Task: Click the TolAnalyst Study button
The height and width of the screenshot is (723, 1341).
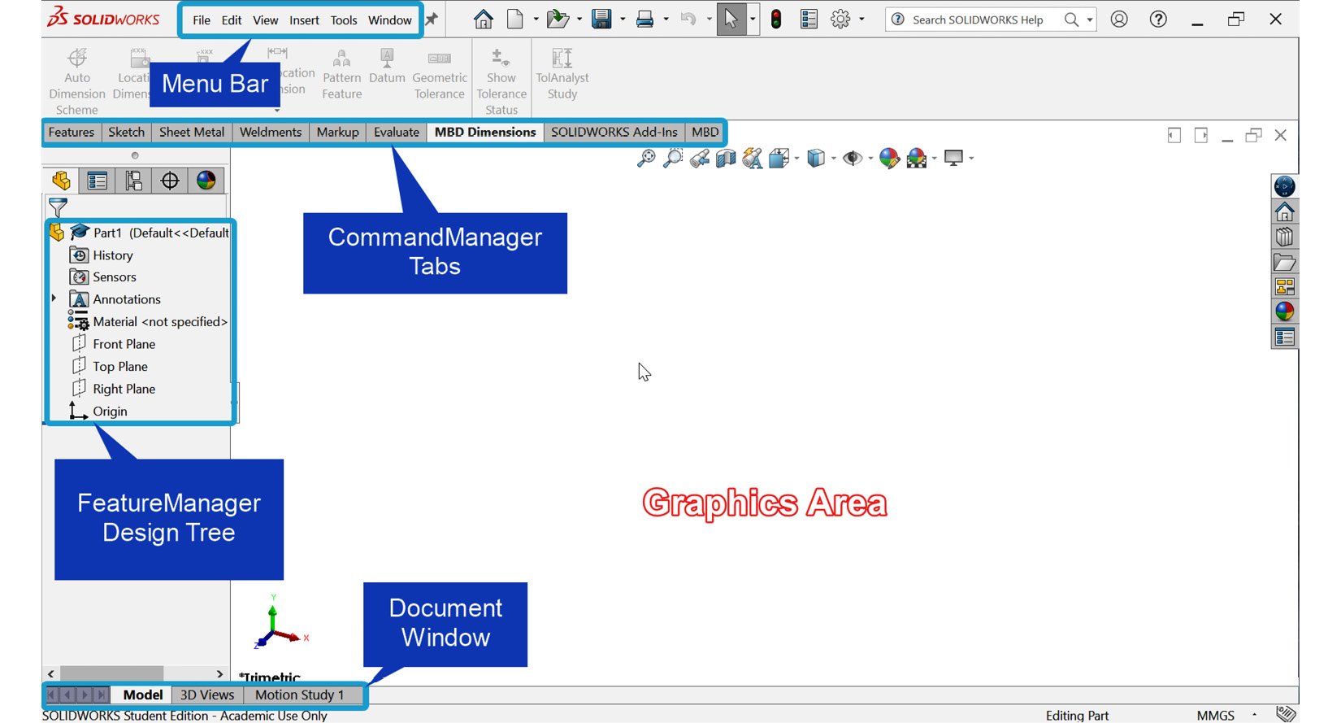Action: coord(562,73)
